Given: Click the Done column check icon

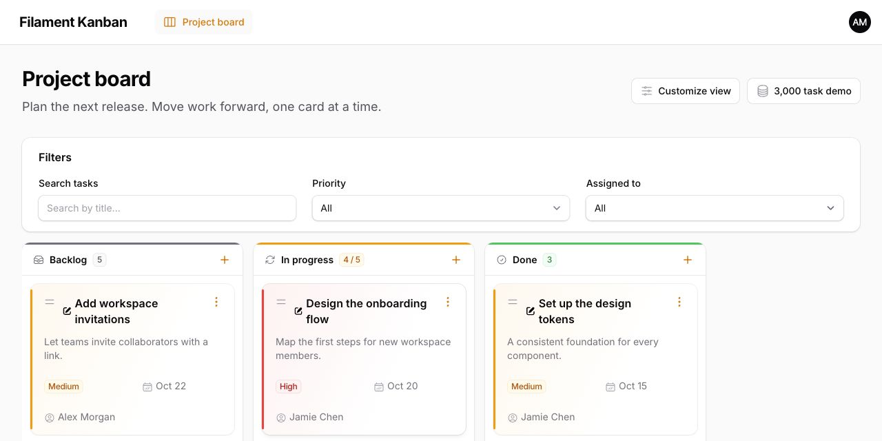Looking at the screenshot, I should [502, 260].
